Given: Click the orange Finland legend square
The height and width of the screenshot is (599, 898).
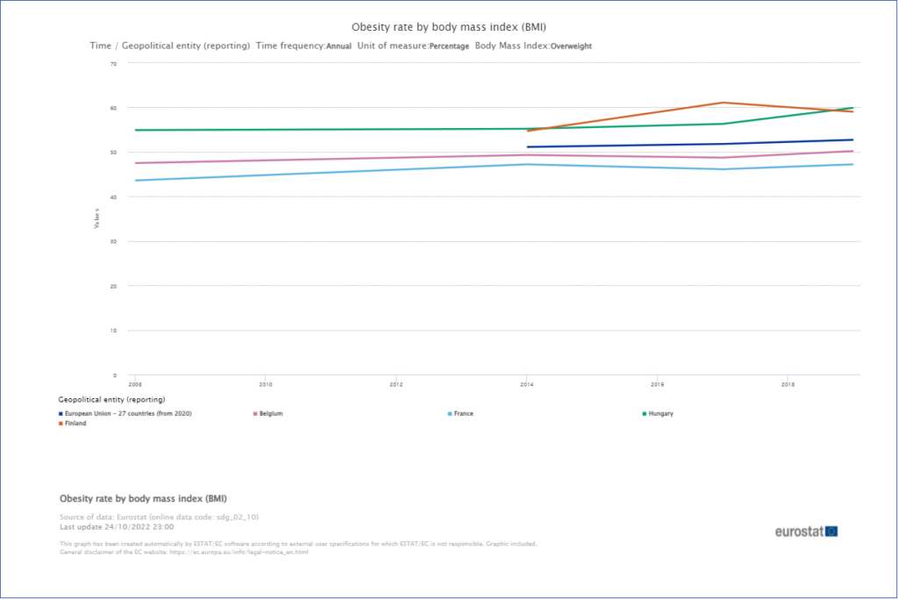Looking at the screenshot, I should point(61,424).
